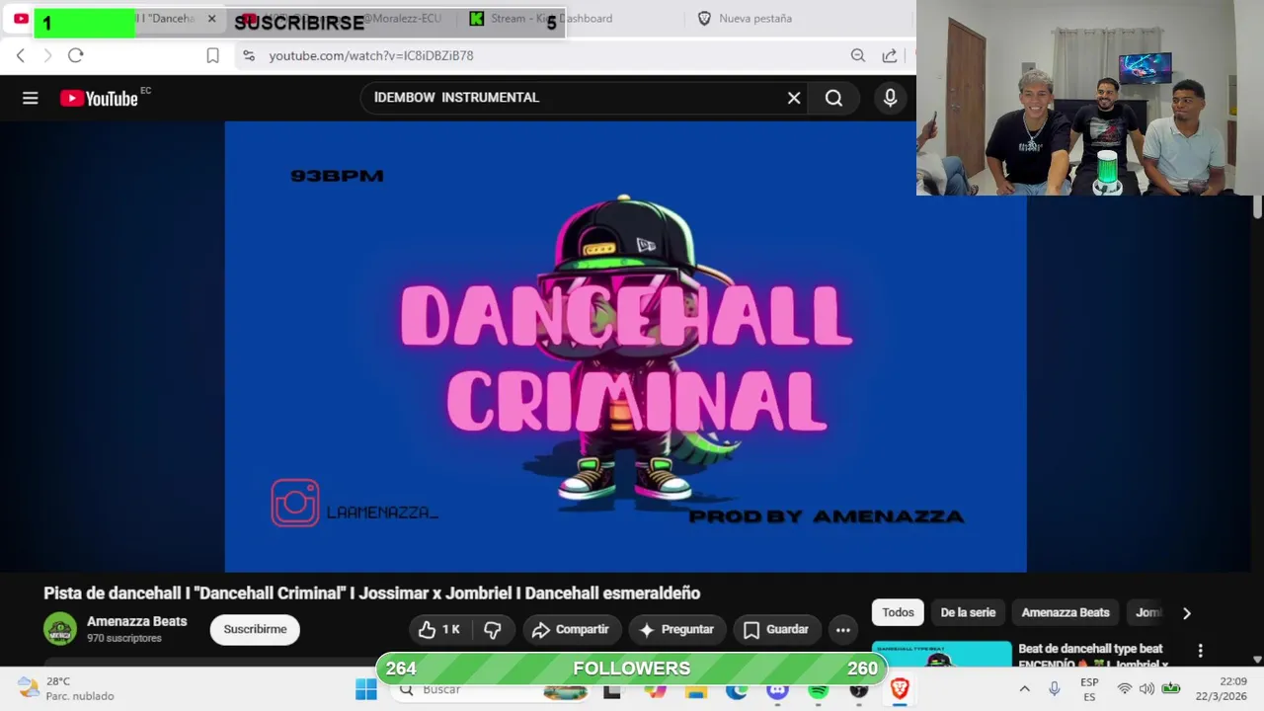This screenshot has height=711, width=1264.
Task: Open options for recommended dancehall beat
Action: (x=1200, y=651)
